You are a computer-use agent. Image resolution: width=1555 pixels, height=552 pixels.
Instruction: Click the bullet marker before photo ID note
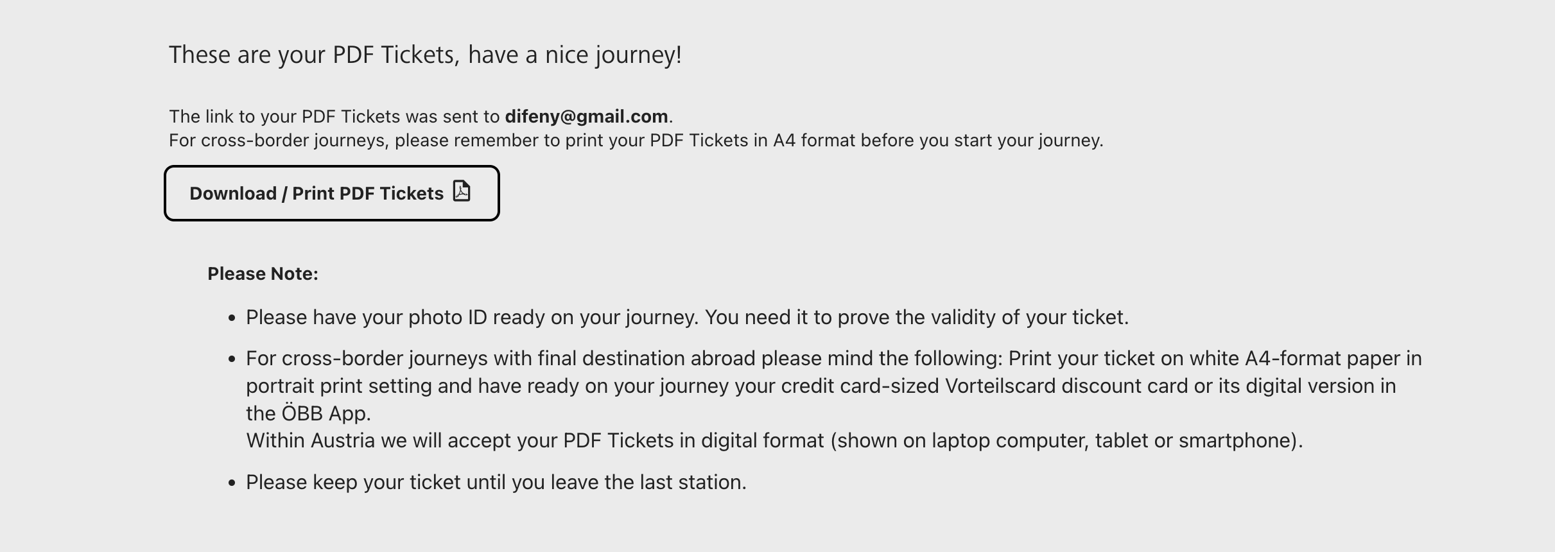tap(232, 318)
